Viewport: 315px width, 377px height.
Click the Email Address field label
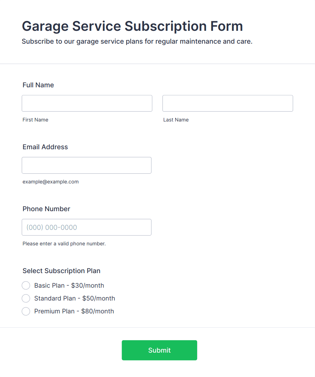(x=45, y=147)
